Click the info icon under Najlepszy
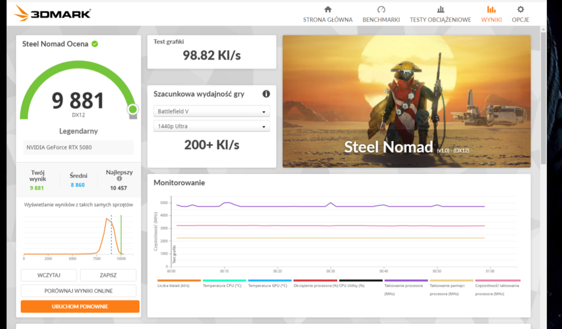 coord(119,179)
